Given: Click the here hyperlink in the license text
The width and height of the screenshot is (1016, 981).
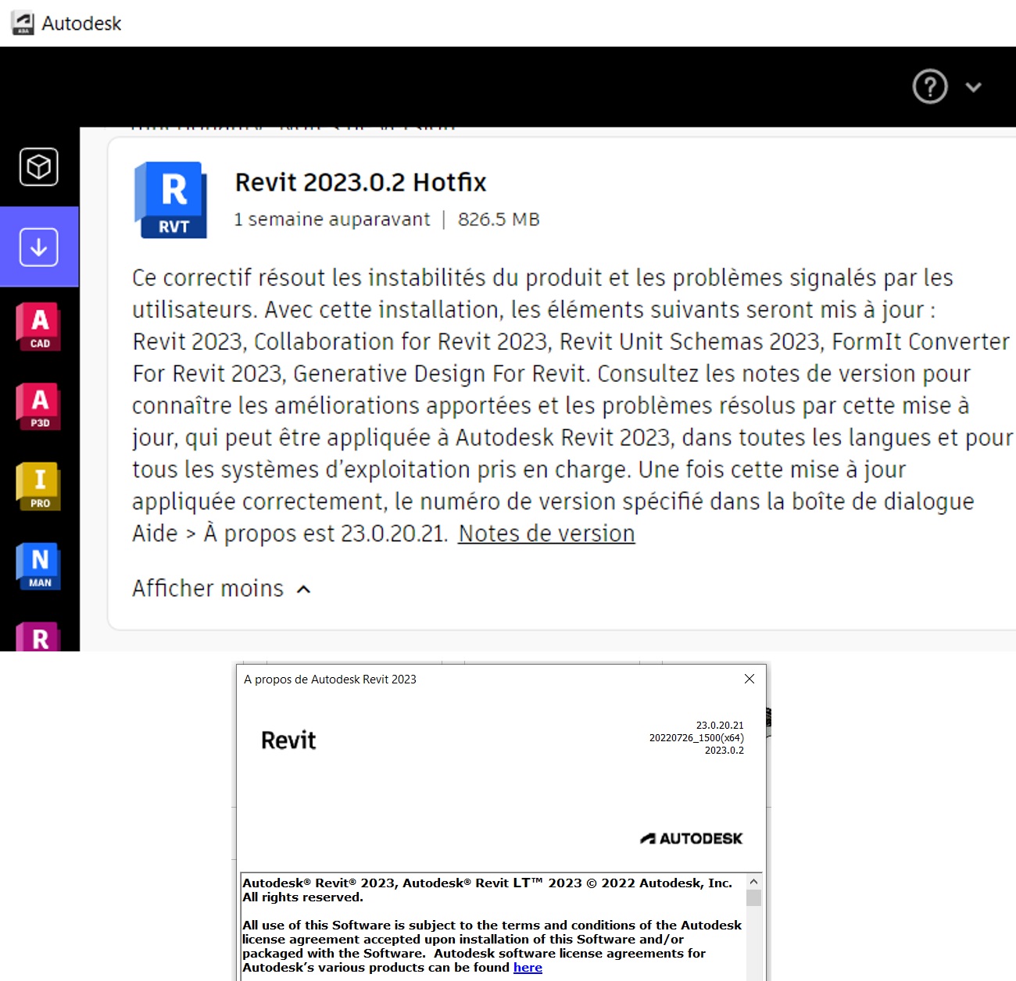Looking at the screenshot, I should (x=528, y=967).
